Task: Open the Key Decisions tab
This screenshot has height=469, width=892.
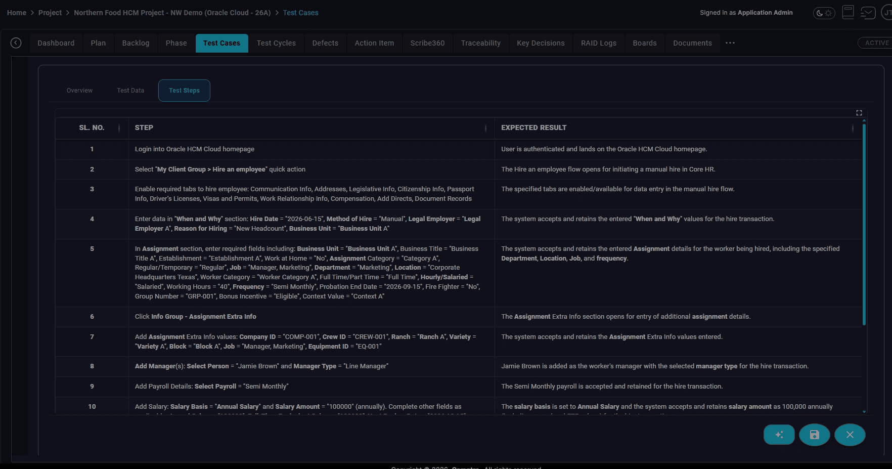Action: tap(541, 43)
